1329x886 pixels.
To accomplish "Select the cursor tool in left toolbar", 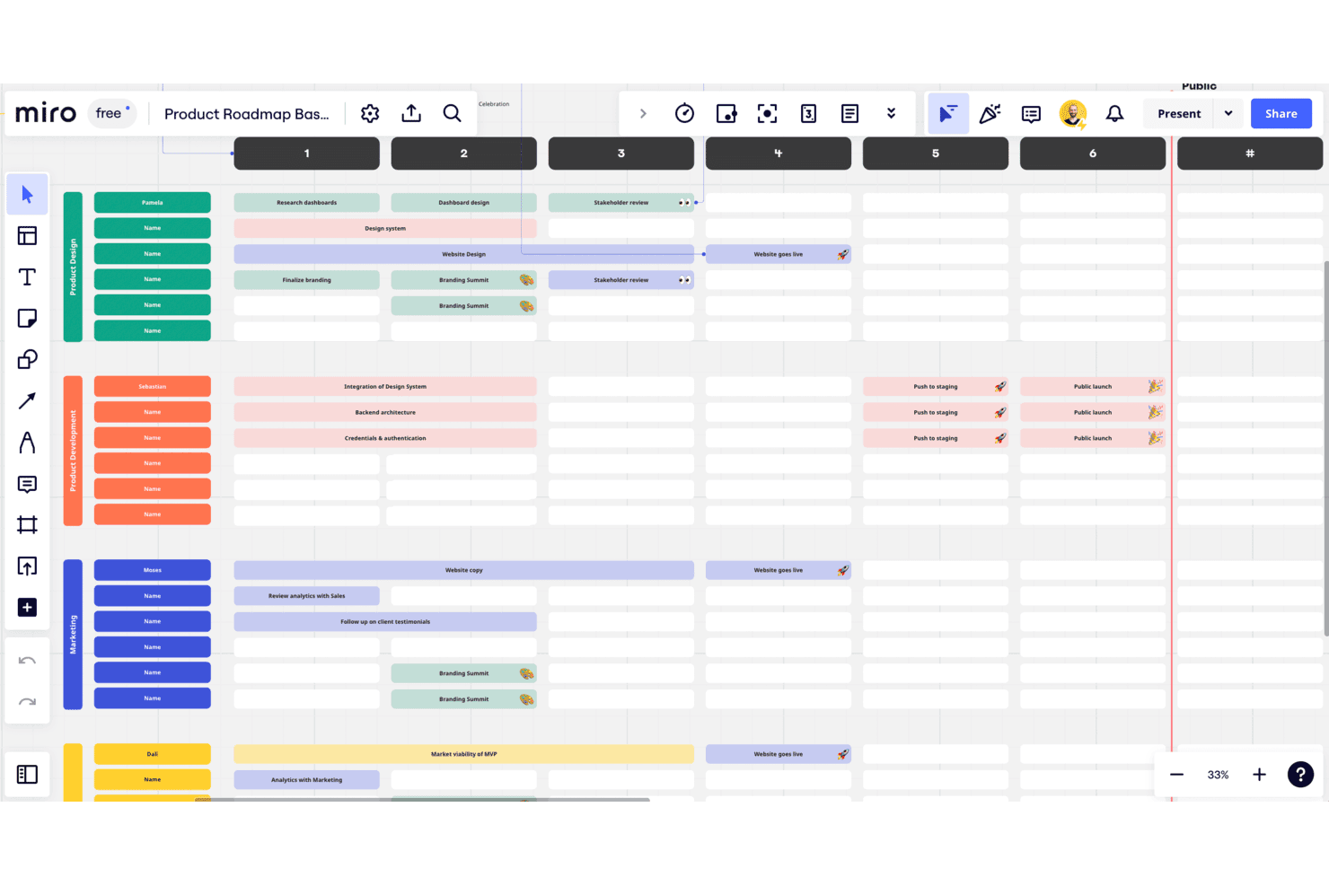I will pos(27,195).
